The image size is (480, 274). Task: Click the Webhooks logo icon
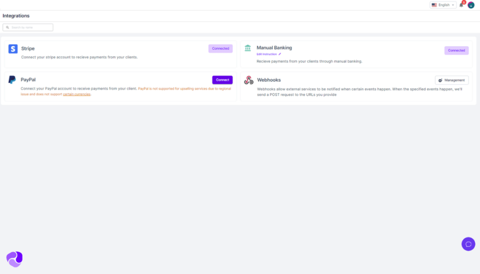point(248,80)
